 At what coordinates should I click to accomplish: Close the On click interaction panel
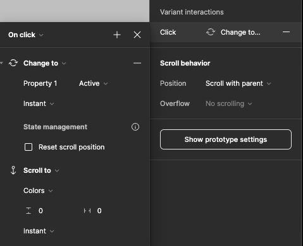click(x=137, y=35)
